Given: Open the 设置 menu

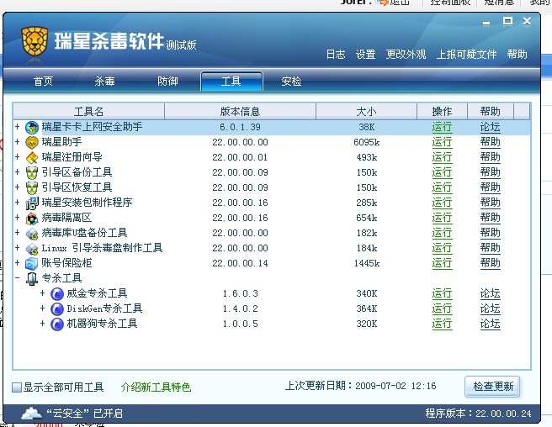Looking at the screenshot, I should point(365,55).
